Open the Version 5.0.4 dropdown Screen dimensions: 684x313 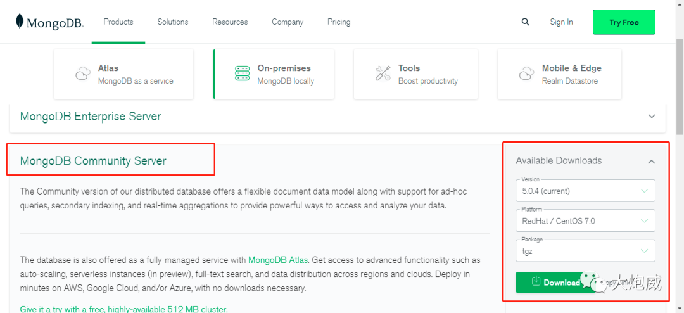pyautogui.click(x=585, y=191)
